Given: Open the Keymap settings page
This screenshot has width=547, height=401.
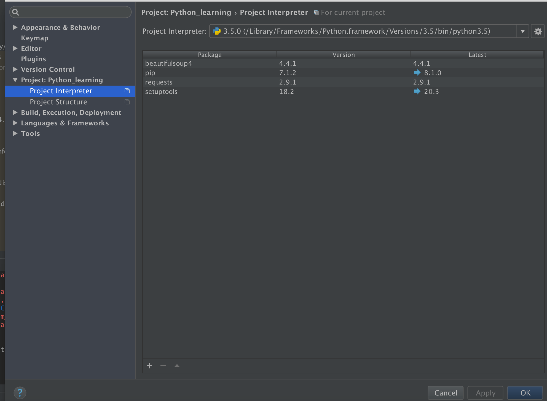Looking at the screenshot, I should [x=35, y=38].
